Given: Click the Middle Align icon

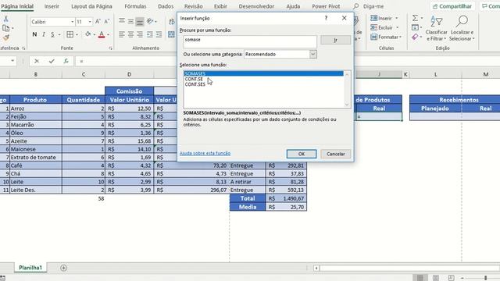Looking at the screenshot, I should click(x=130, y=21).
